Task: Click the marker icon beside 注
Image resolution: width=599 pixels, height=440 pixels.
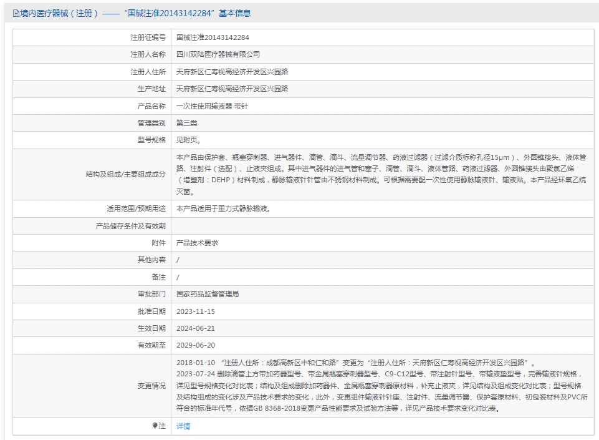Action: click(x=155, y=426)
